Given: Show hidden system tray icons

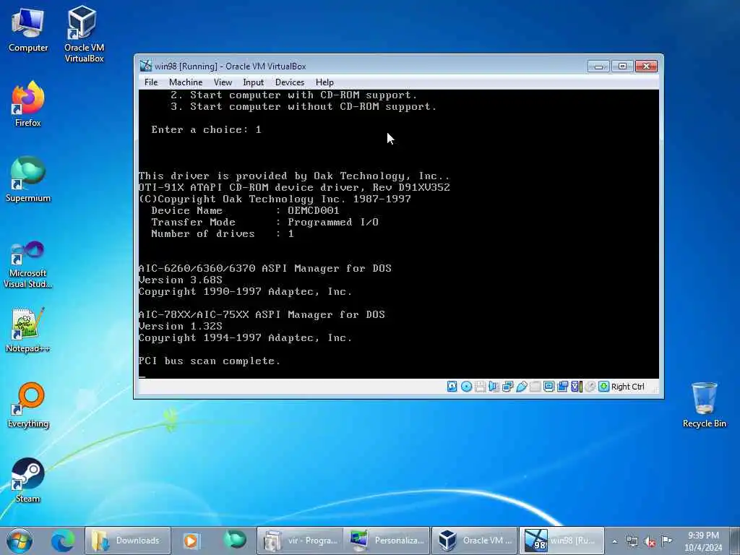Looking at the screenshot, I should coord(614,541).
